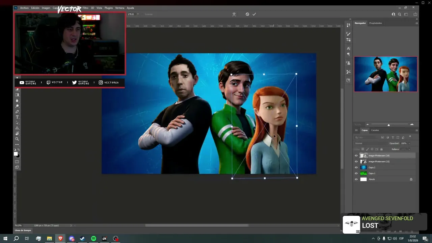Hide the Capa 2 layer
Viewport: 432px width, 243px height.
(x=356, y=167)
